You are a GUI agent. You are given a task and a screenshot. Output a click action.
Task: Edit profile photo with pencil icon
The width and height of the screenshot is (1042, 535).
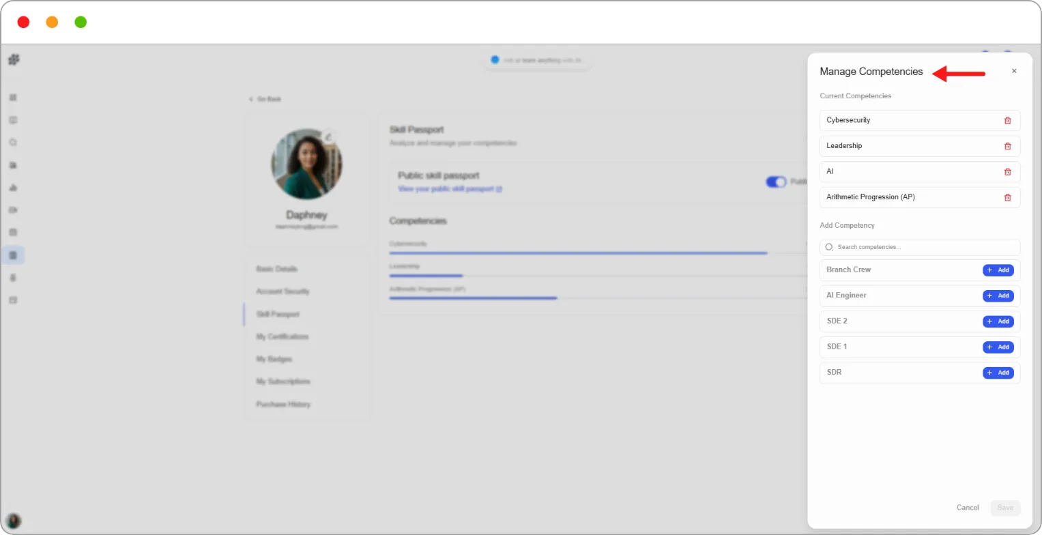(x=329, y=136)
